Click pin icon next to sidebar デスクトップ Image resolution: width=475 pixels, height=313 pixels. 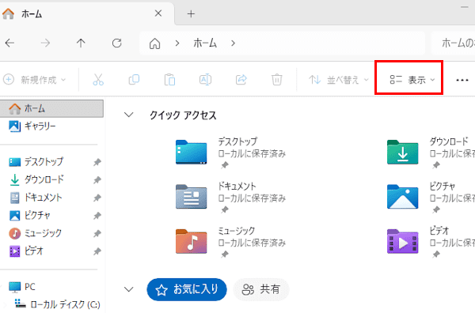[97, 162]
